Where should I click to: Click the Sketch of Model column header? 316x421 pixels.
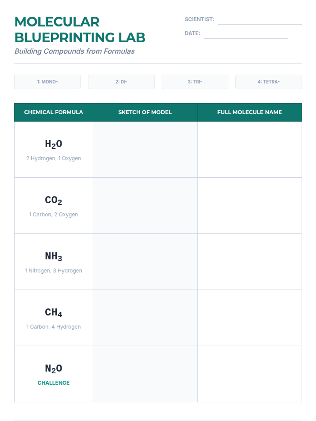point(145,112)
